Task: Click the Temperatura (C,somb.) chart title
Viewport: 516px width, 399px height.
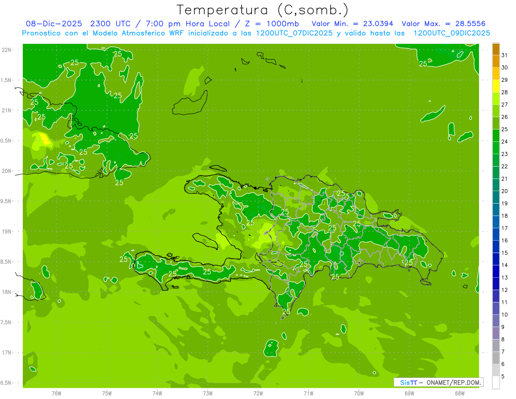Action: [x=263, y=9]
